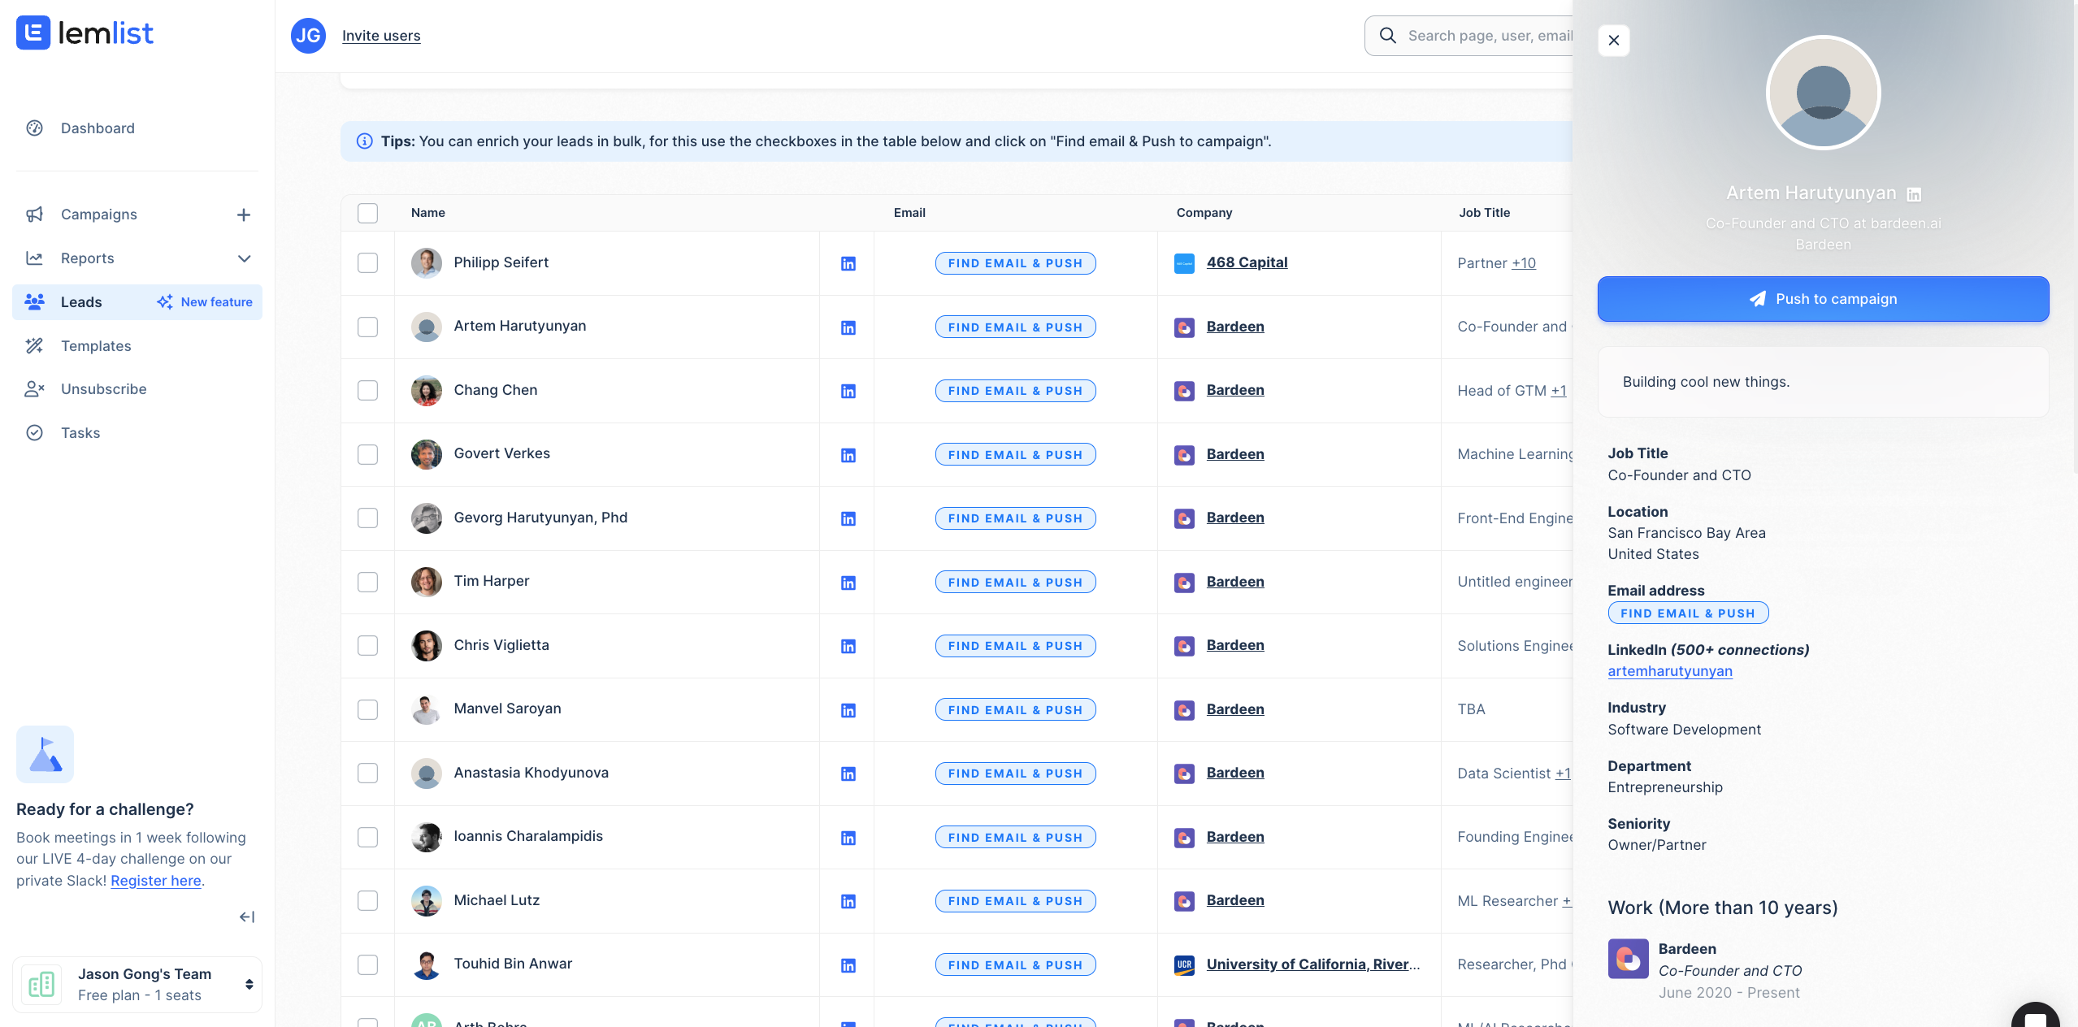Click the search input field
Screen dimensions: 2078x1027
point(1487,36)
